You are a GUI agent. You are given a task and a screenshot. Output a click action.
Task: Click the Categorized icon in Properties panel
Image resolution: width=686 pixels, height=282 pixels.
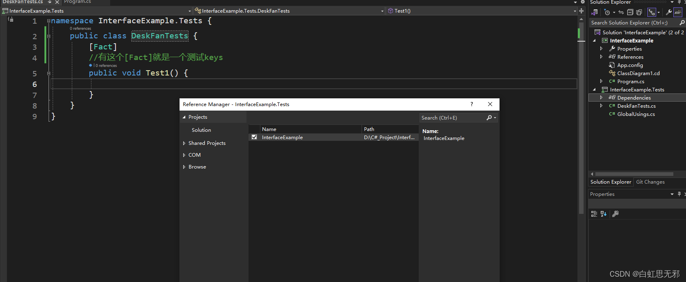click(594, 214)
